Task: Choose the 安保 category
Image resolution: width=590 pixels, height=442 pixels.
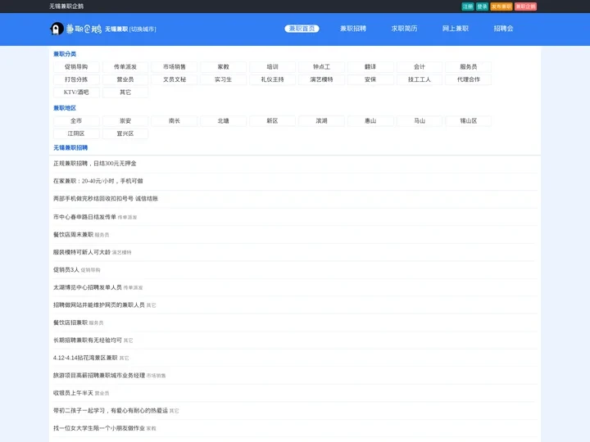Action: [x=370, y=79]
